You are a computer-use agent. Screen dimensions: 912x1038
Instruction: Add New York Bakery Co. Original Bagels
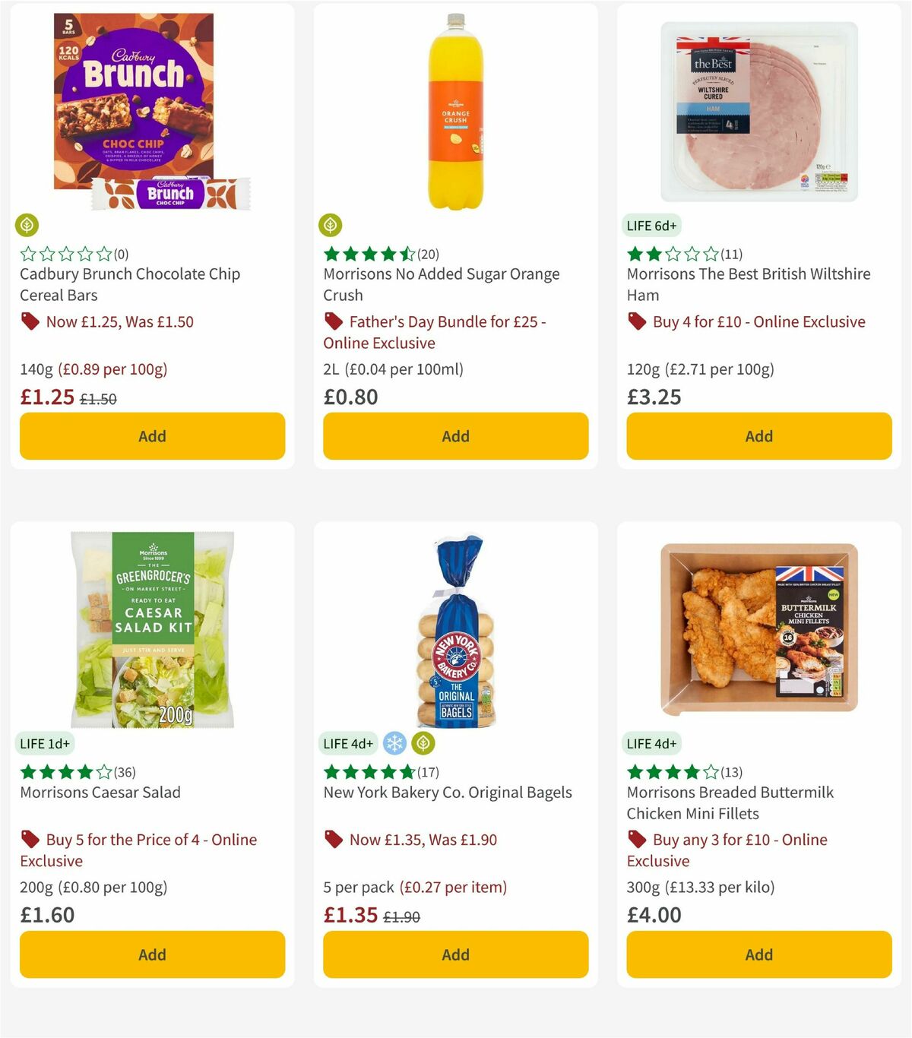454,954
